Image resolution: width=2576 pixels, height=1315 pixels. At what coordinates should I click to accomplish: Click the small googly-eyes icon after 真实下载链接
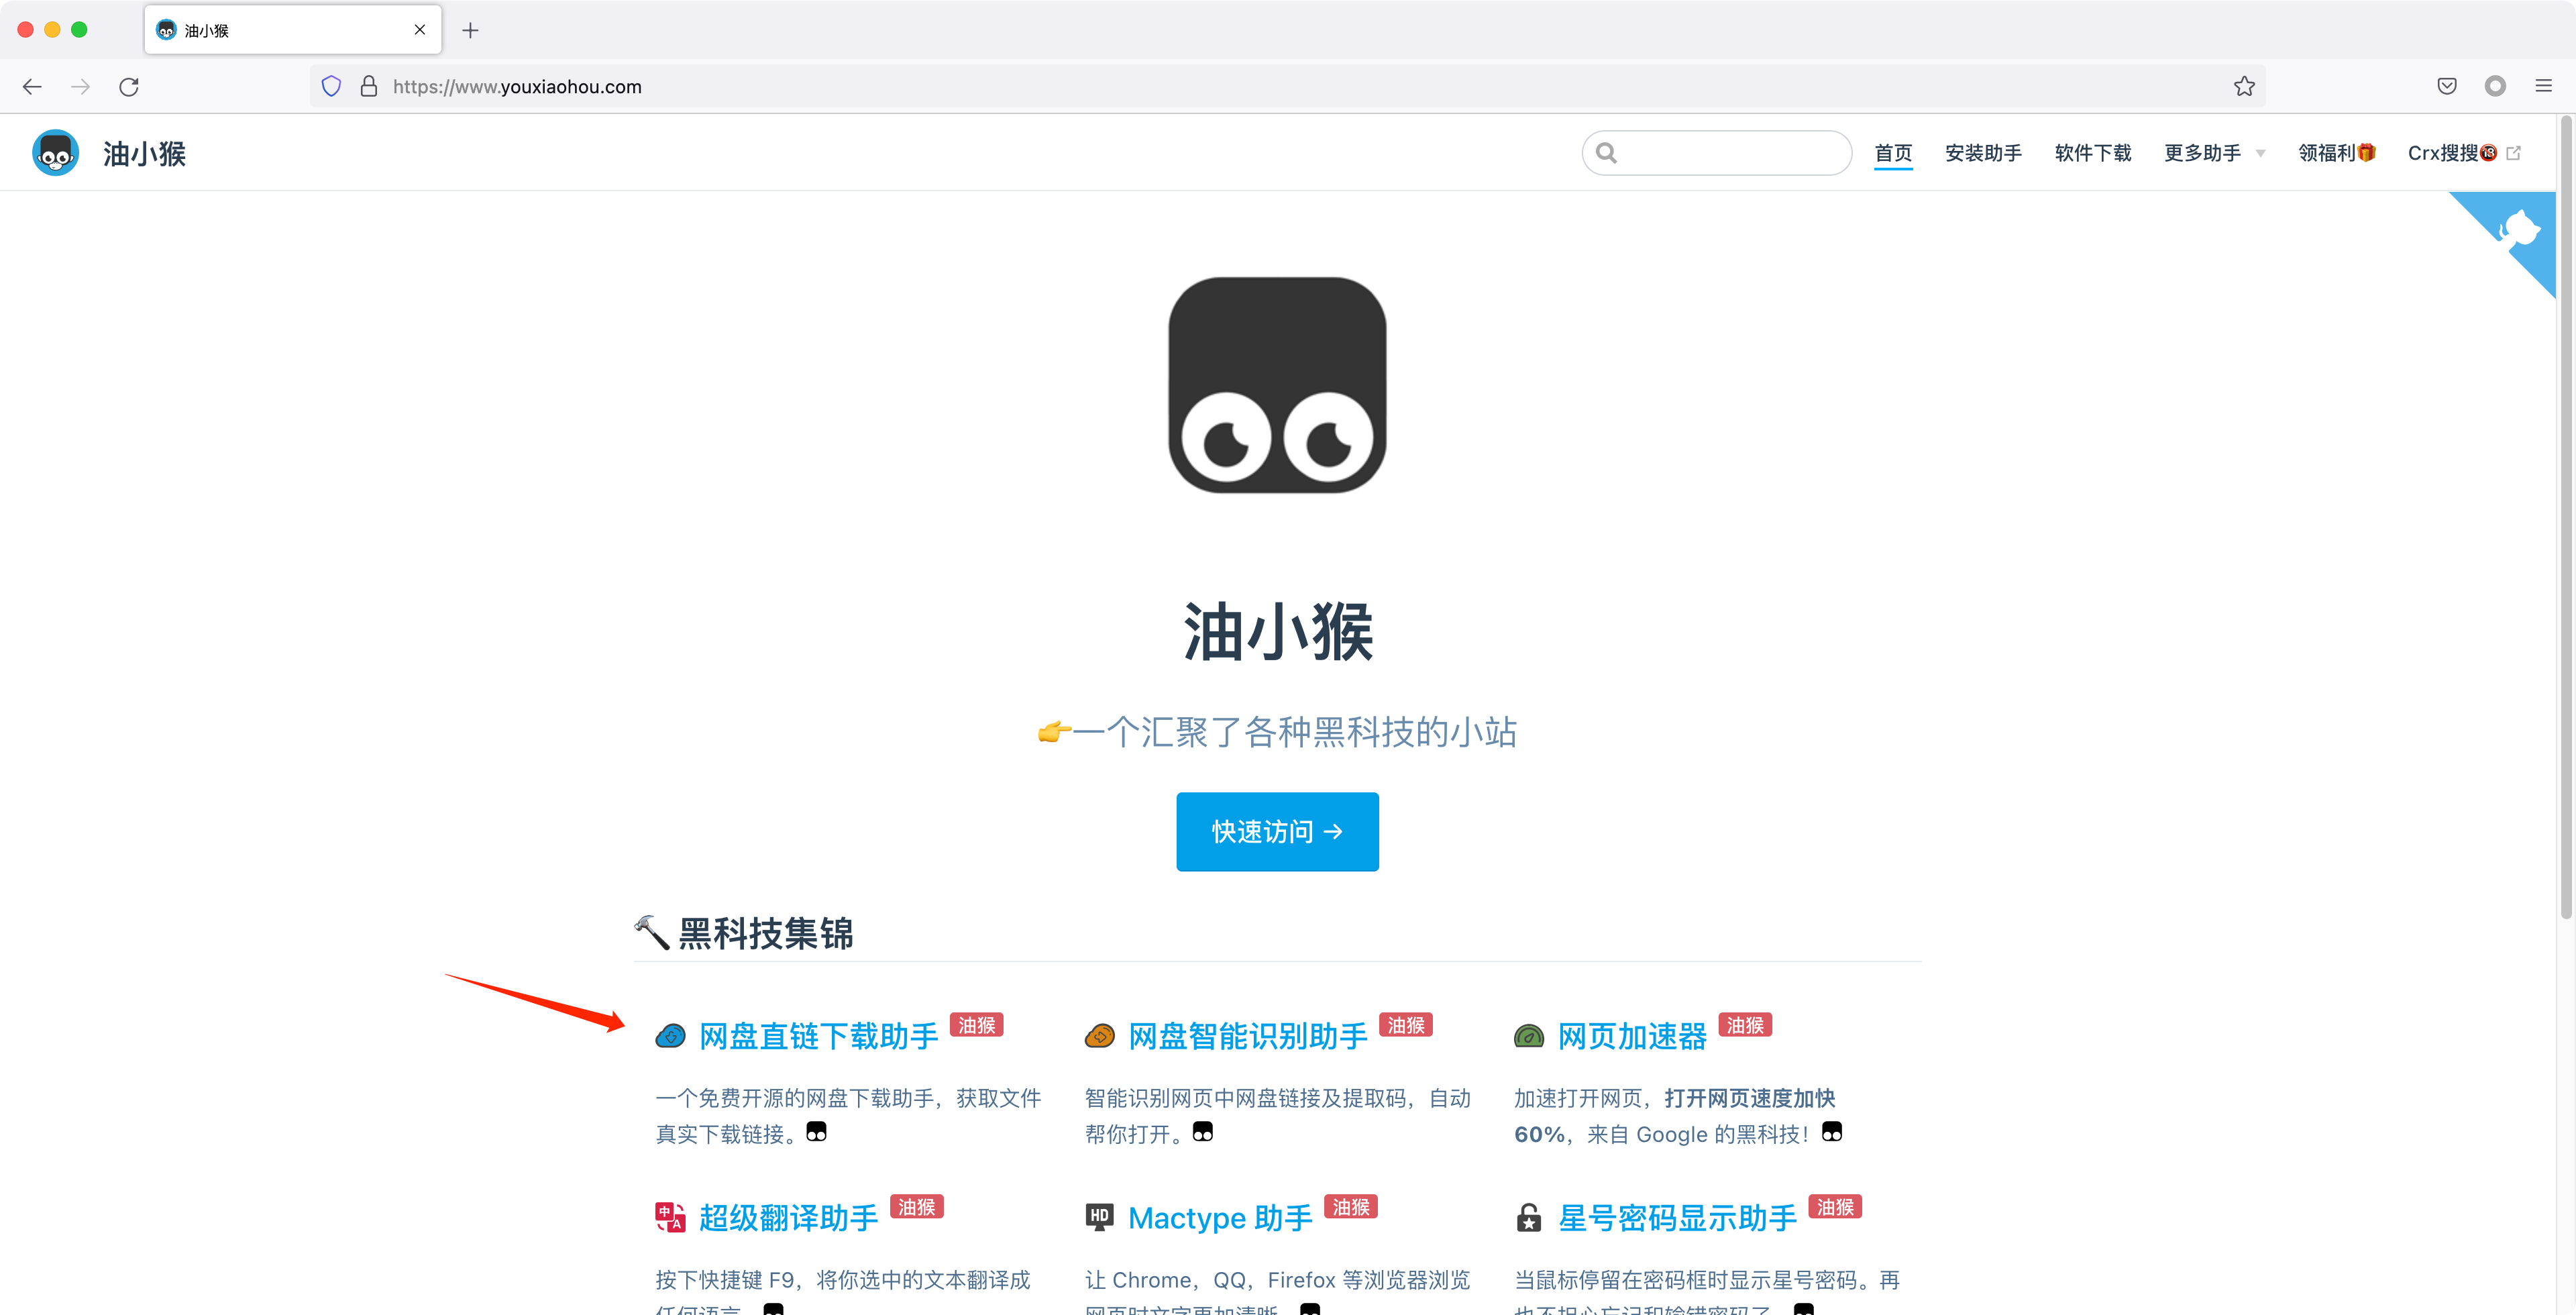(x=816, y=1131)
